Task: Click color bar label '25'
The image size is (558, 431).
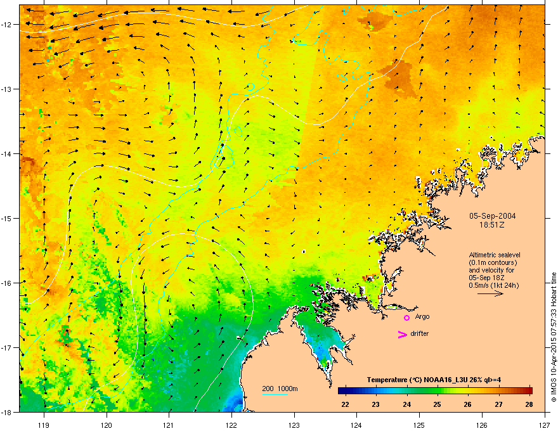Action: point(437,404)
